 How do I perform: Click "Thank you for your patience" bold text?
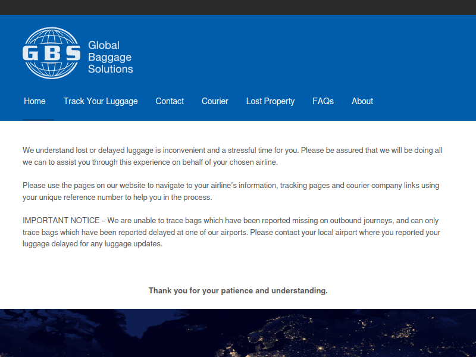pyautogui.click(x=238, y=291)
